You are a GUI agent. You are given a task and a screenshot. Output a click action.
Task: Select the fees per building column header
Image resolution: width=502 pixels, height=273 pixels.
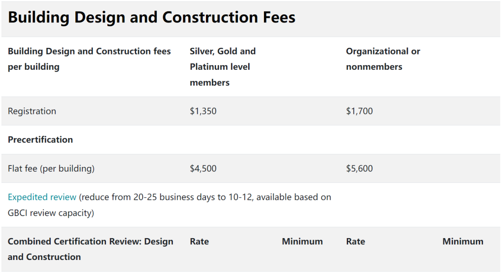click(x=89, y=59)
